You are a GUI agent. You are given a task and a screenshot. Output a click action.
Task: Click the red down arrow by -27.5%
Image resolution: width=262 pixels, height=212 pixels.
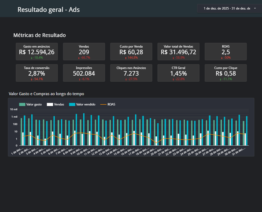pyautogui.click(x=126, y=79)
